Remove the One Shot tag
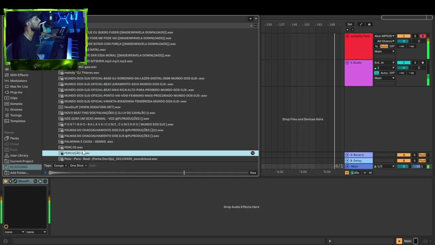Image resolution: width=435 pixels, height=245 pixels. (86, 166)
